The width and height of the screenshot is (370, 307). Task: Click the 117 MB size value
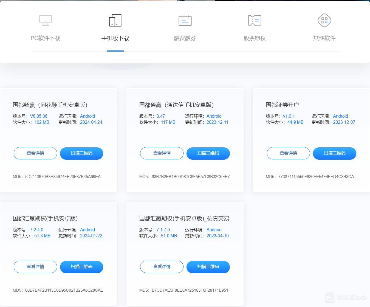pyautogui.click(x=168, y=122)
